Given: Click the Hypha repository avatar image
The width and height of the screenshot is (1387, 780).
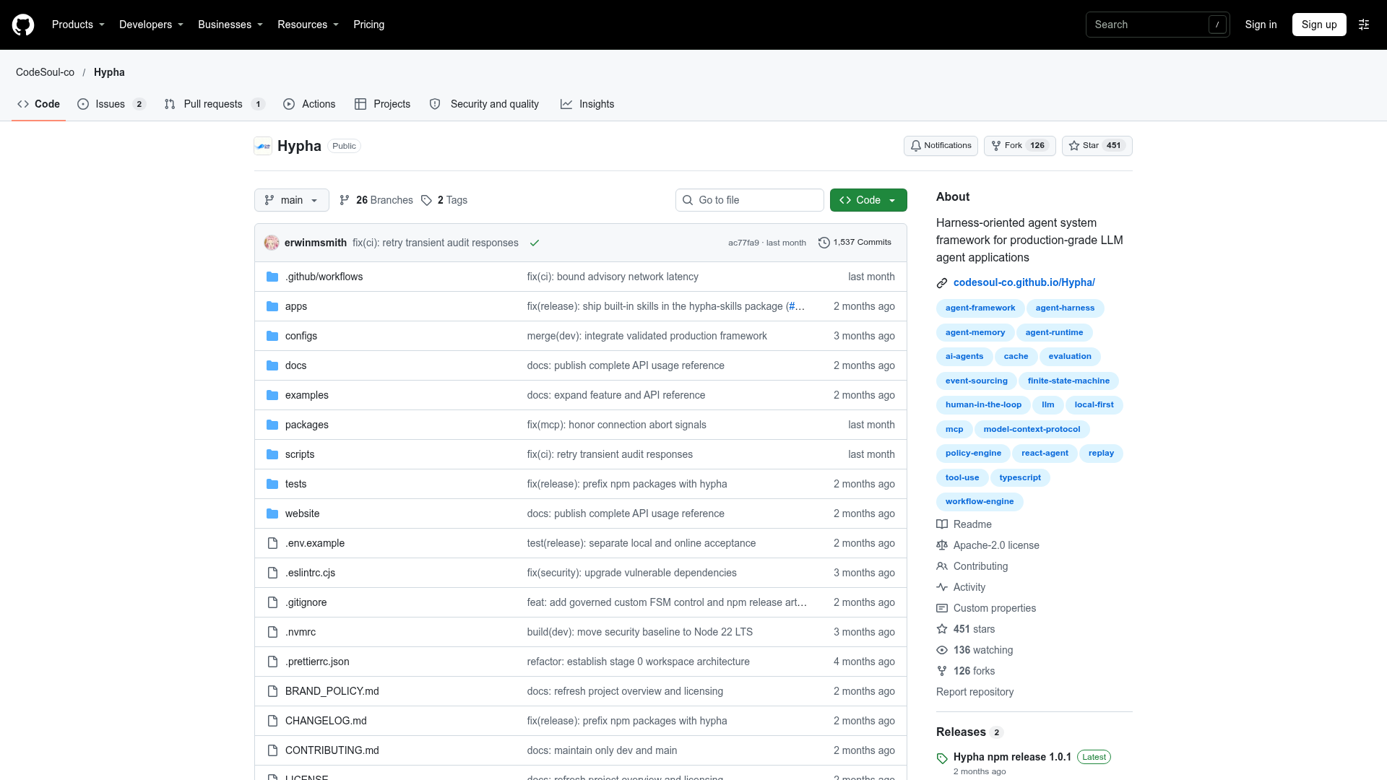Looking at the screenshot, I should [263, 146].
